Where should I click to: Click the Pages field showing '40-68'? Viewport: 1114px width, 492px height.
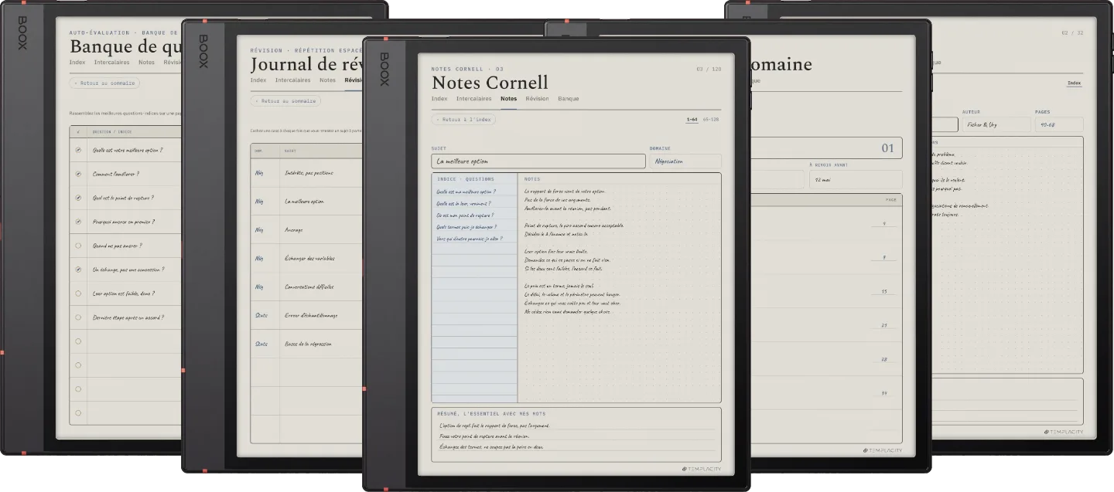(1059, 124)
